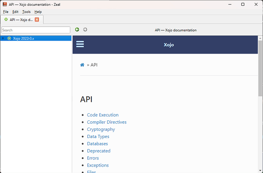Click the grey forward navigation arrow
The height and width of the screenshot is (173, 263).
(85, 30)
